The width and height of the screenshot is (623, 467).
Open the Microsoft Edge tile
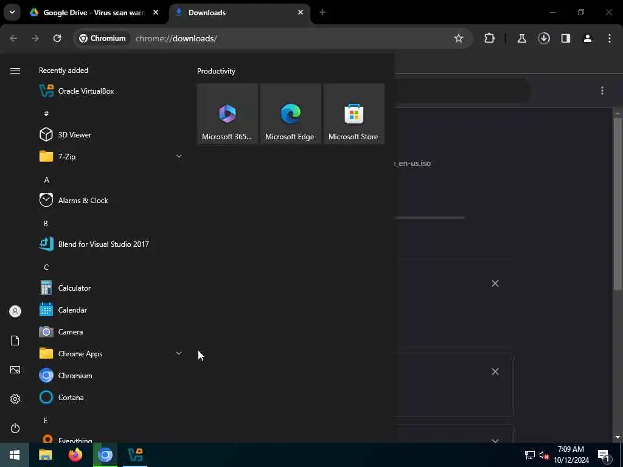290,114
